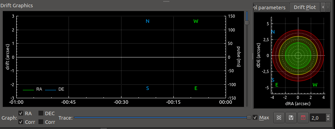The height and width of the screenshot is (129, 335).
Task: Decrease the accuracy value with the down arrow
Action: click(x=328, y=120)
